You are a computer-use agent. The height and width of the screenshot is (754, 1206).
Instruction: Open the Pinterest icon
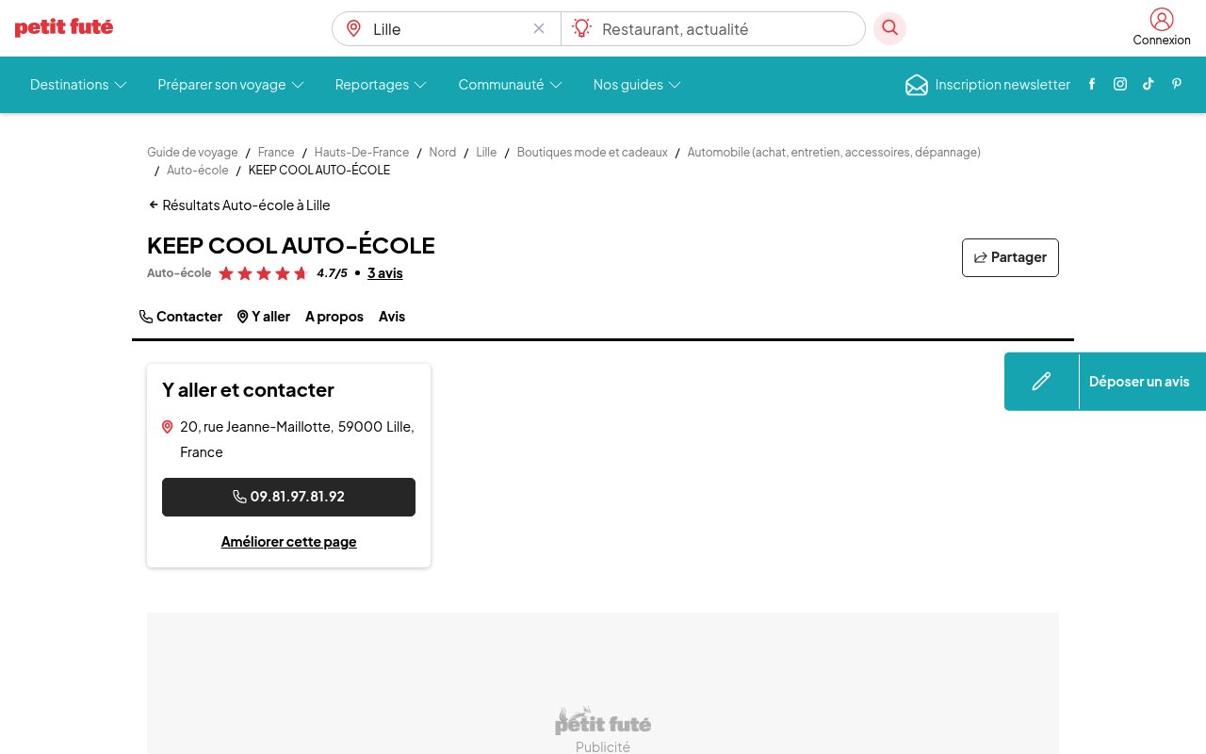[x=1177, y=84]
